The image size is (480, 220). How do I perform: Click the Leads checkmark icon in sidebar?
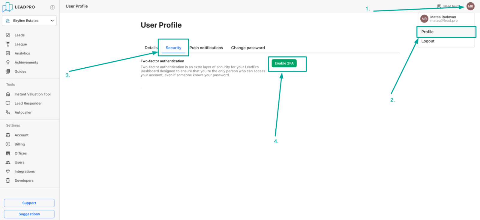tap(8, 35)
